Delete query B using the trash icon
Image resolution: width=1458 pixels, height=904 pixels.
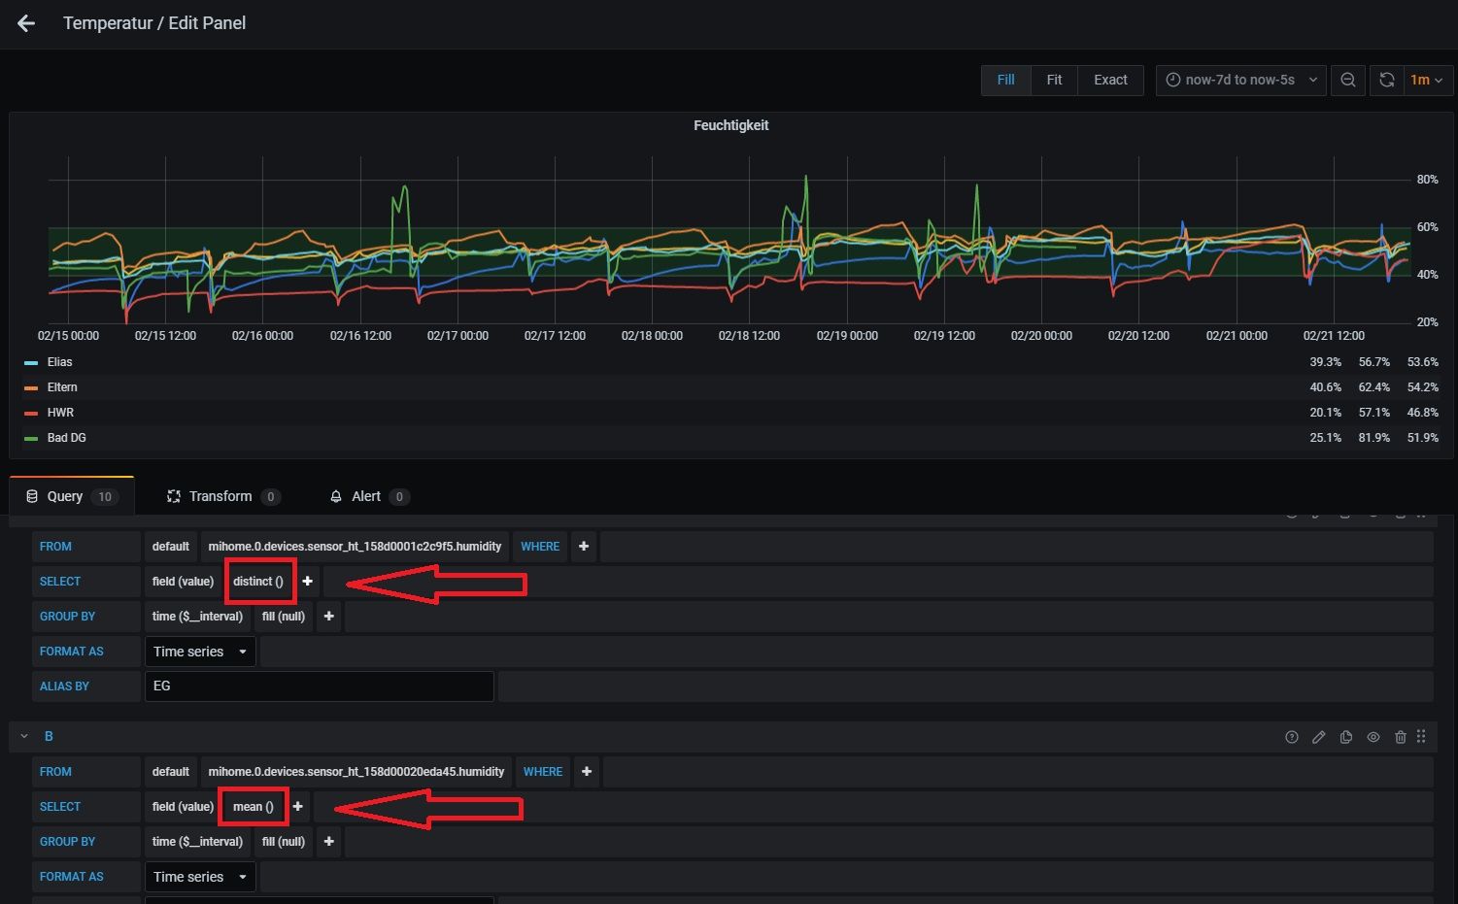point(1401,737)
